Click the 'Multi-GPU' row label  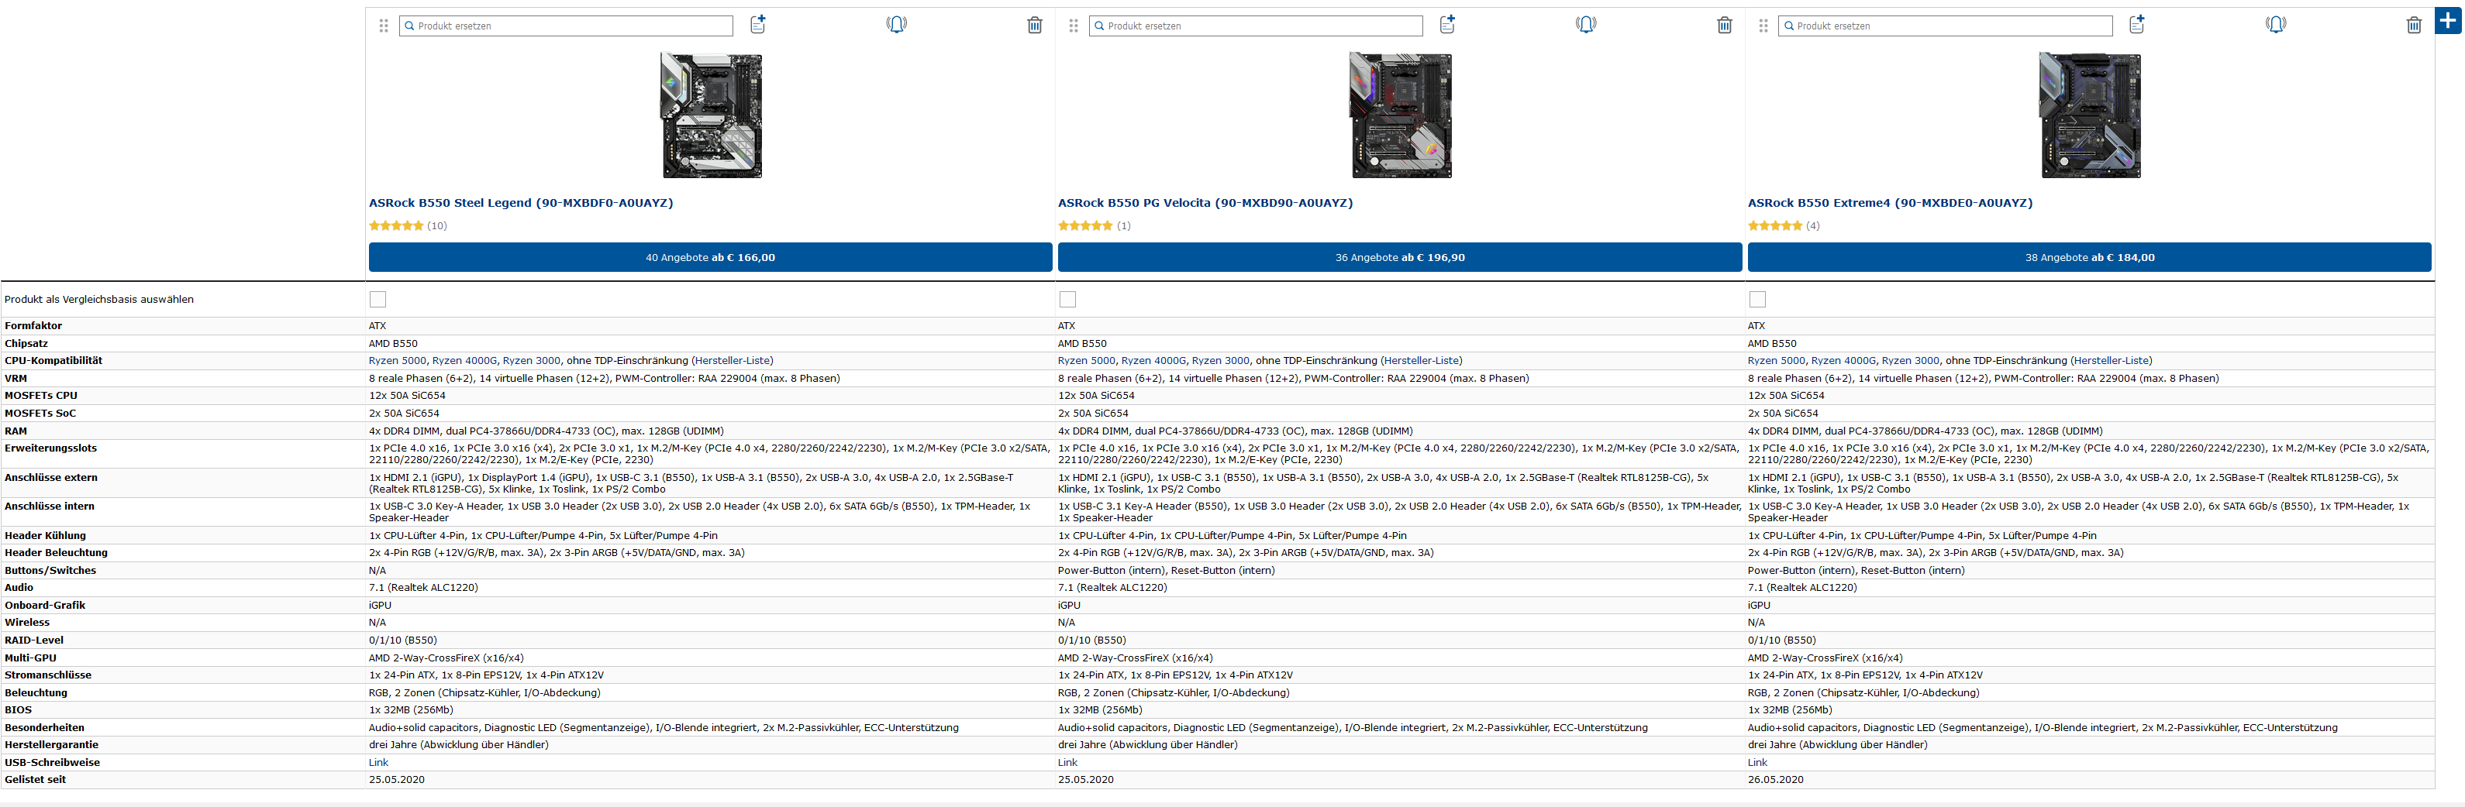[x=31, y=658]
